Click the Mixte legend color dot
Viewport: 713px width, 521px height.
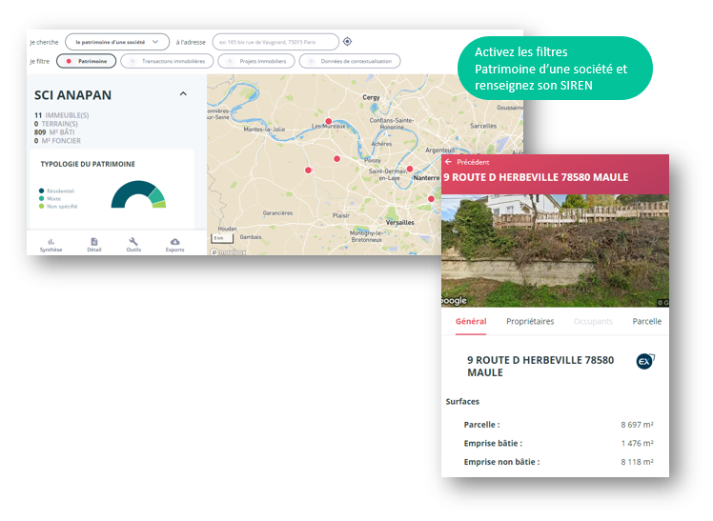tap(41, 198)
